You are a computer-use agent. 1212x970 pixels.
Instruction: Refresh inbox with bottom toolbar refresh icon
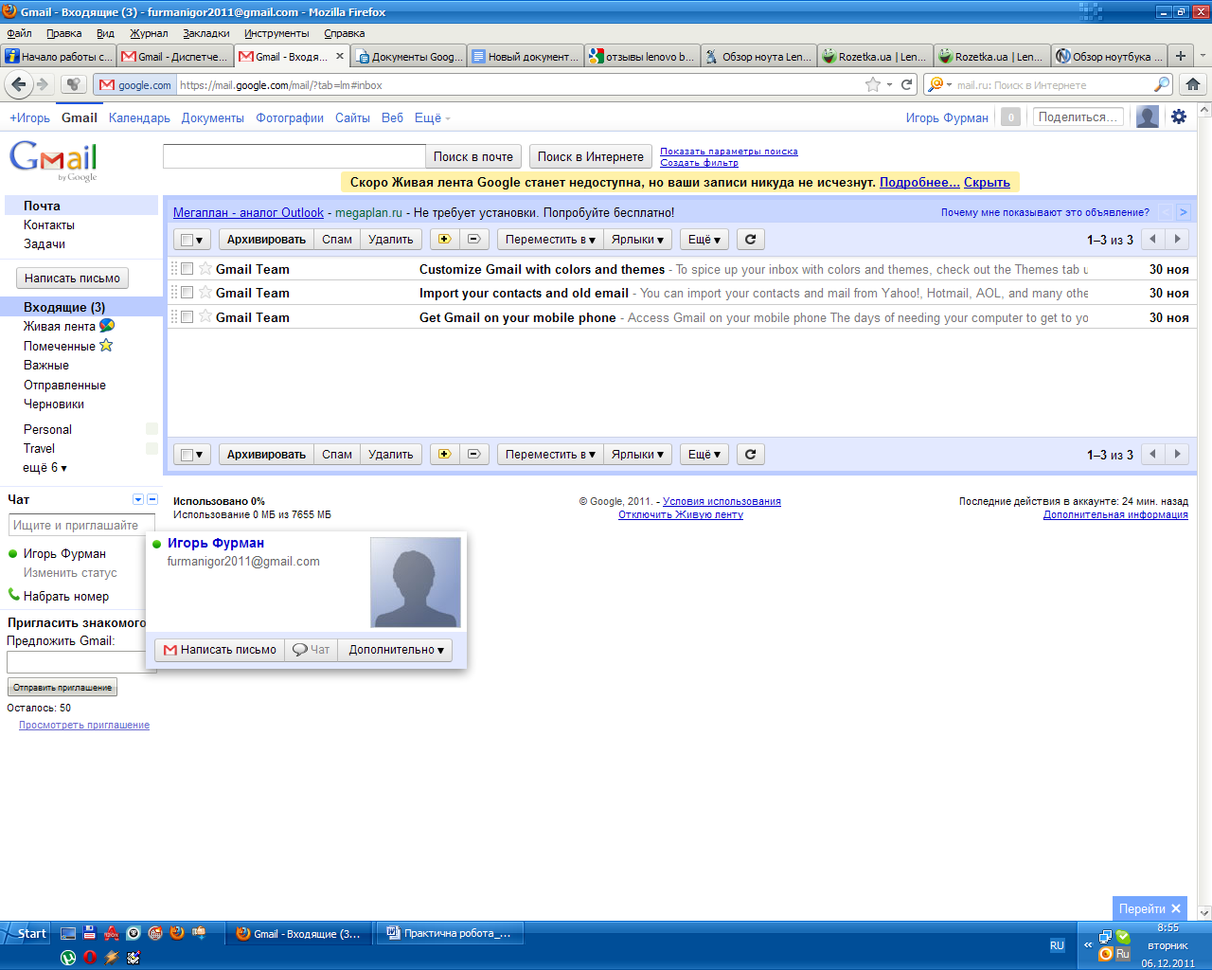point(750,455)
